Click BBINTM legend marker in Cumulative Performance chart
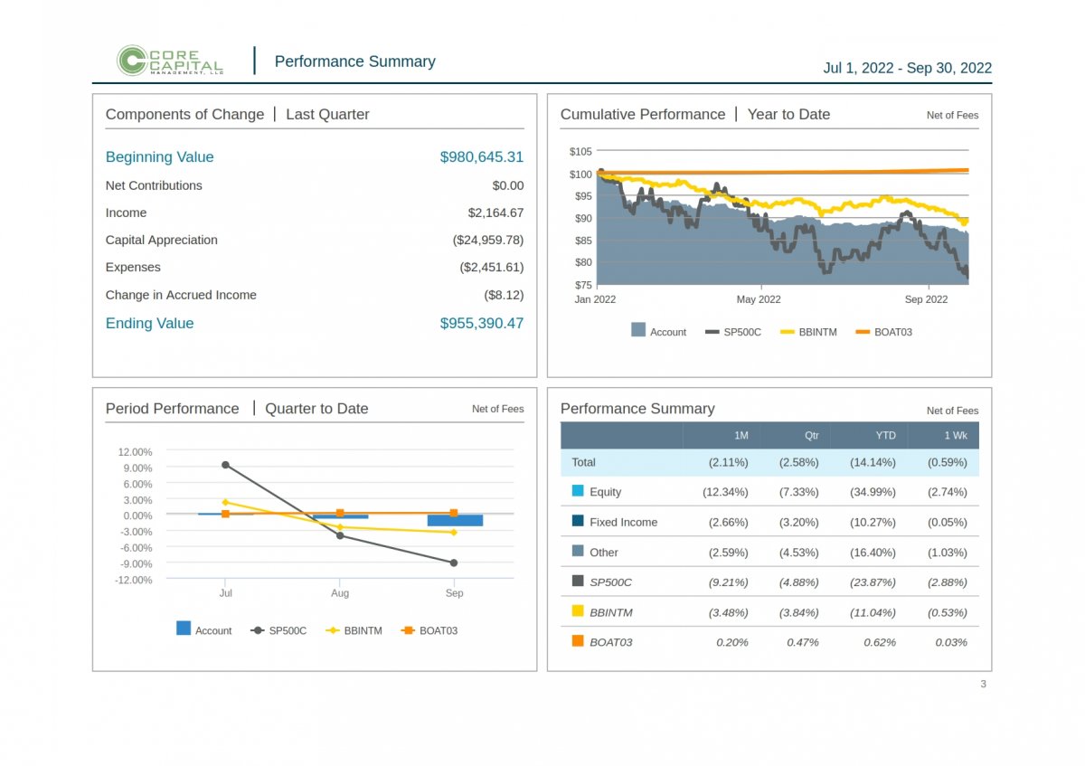 pyautogui.click(x=787, y=332)
